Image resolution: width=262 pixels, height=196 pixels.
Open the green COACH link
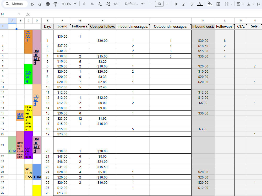point(28,77)
